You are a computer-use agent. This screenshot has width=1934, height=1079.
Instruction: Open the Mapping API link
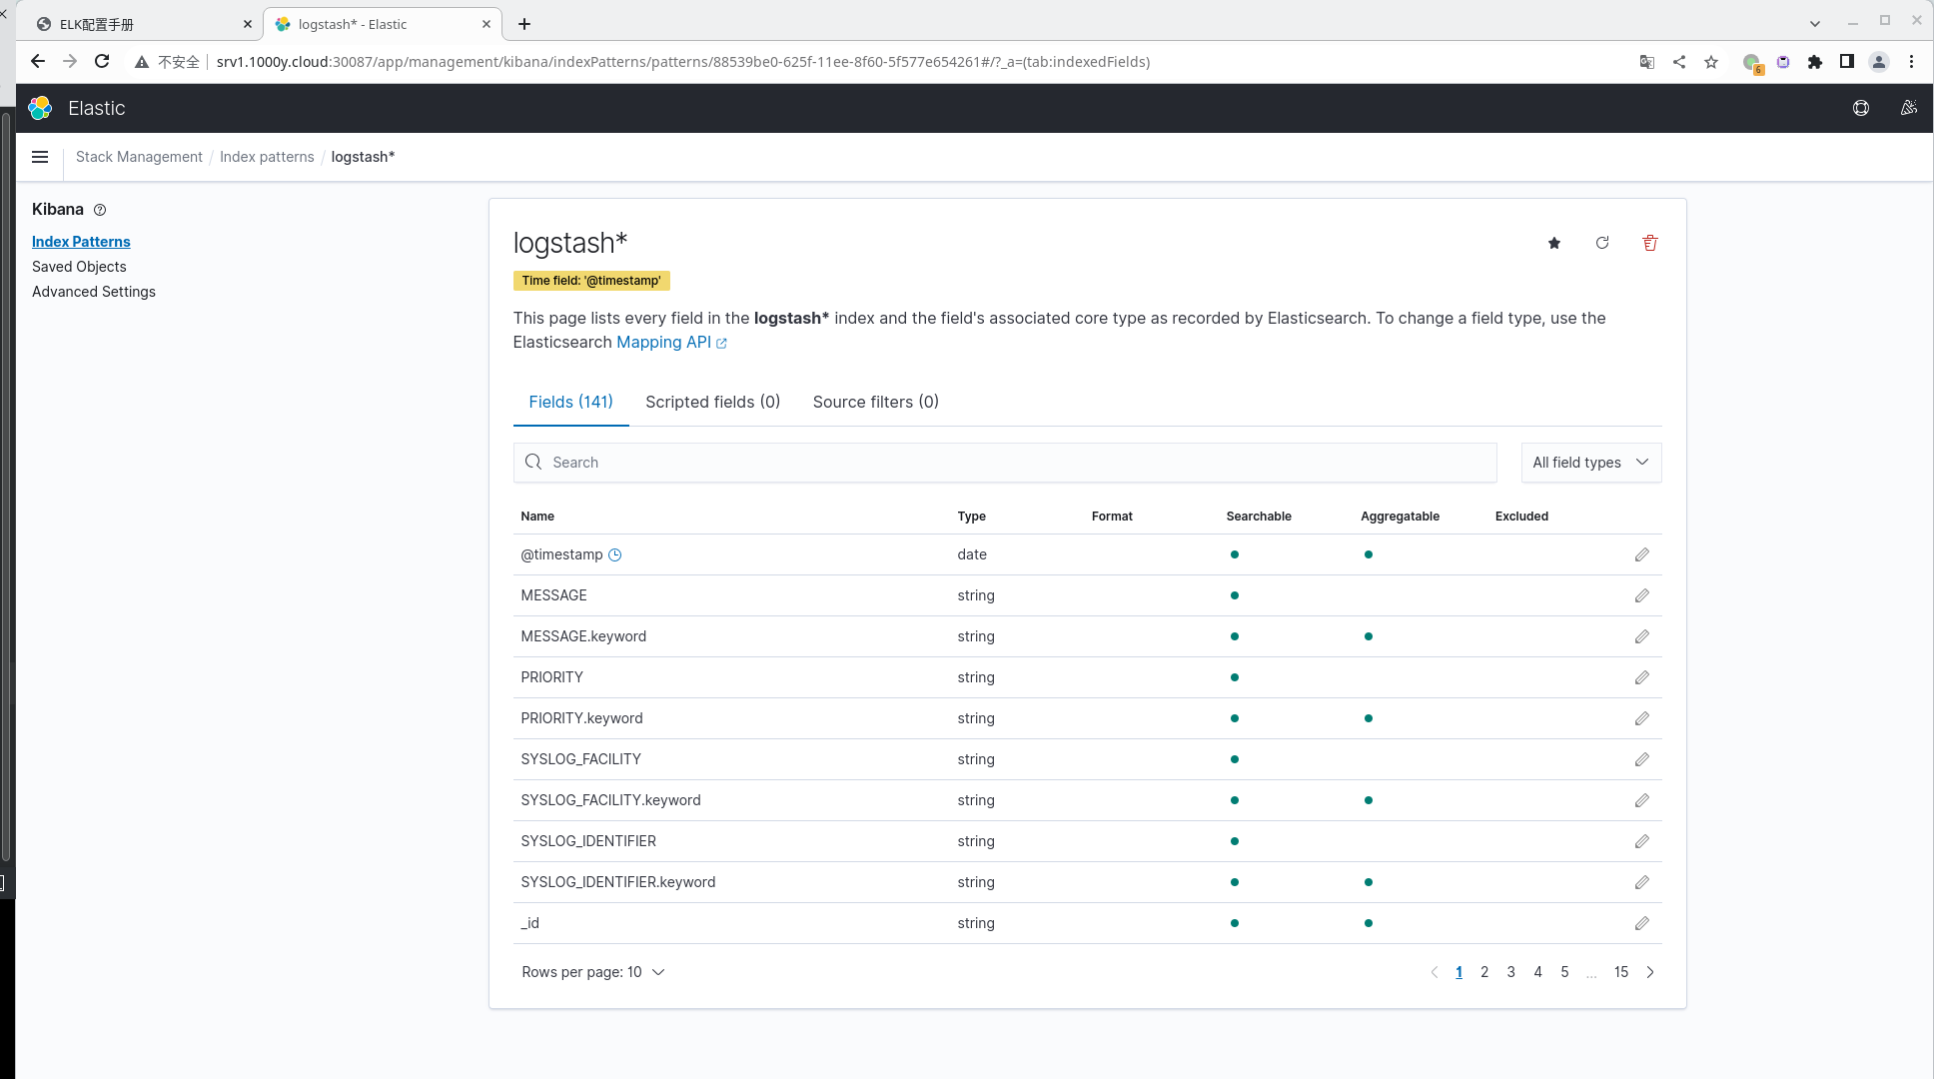[671, 342]
